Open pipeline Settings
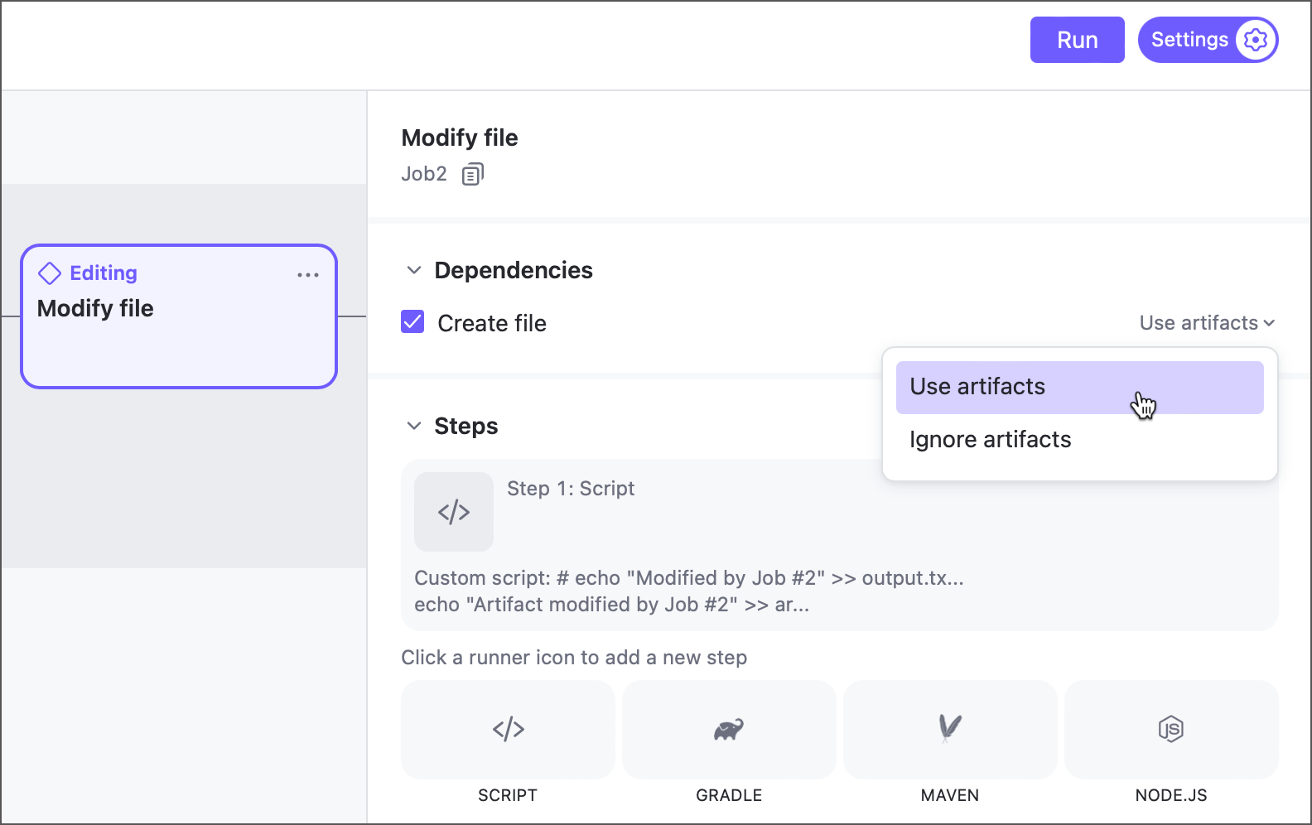 [x=1189, y=40]
